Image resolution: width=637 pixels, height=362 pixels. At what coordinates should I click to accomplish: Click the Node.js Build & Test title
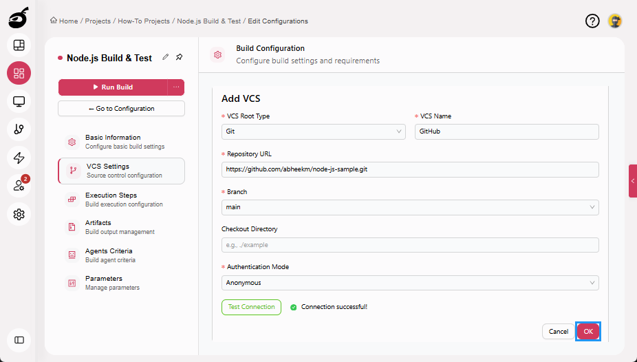tap(109, 58)
